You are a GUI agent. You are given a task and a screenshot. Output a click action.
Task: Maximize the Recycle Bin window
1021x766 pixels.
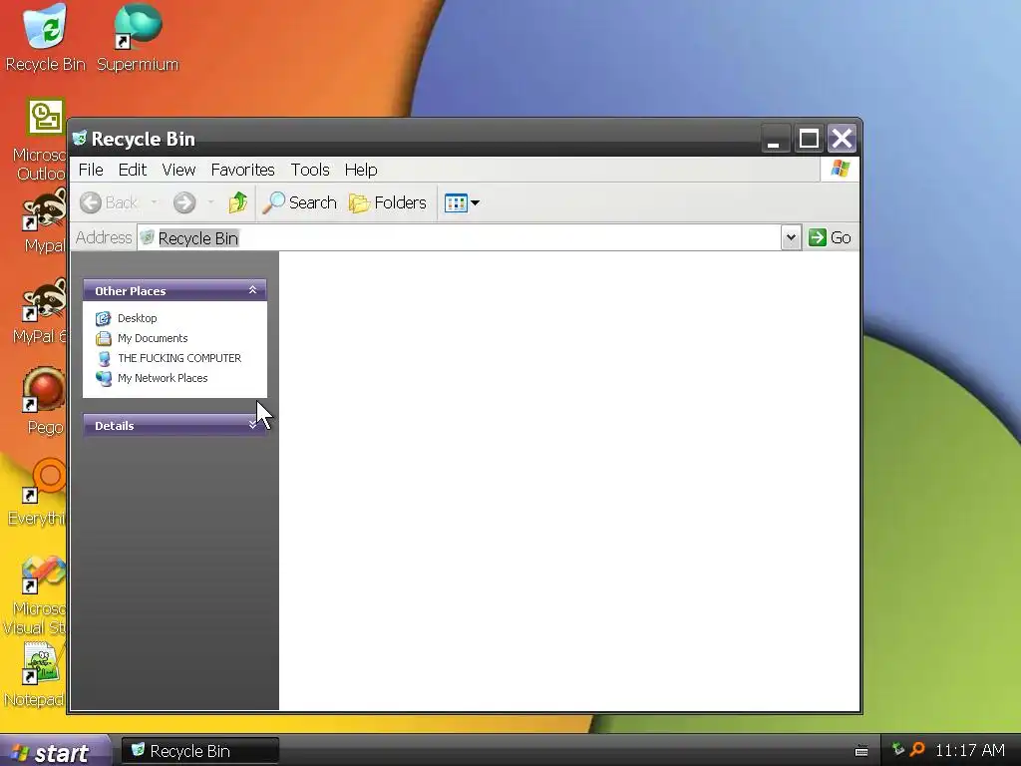coord(809,139)
